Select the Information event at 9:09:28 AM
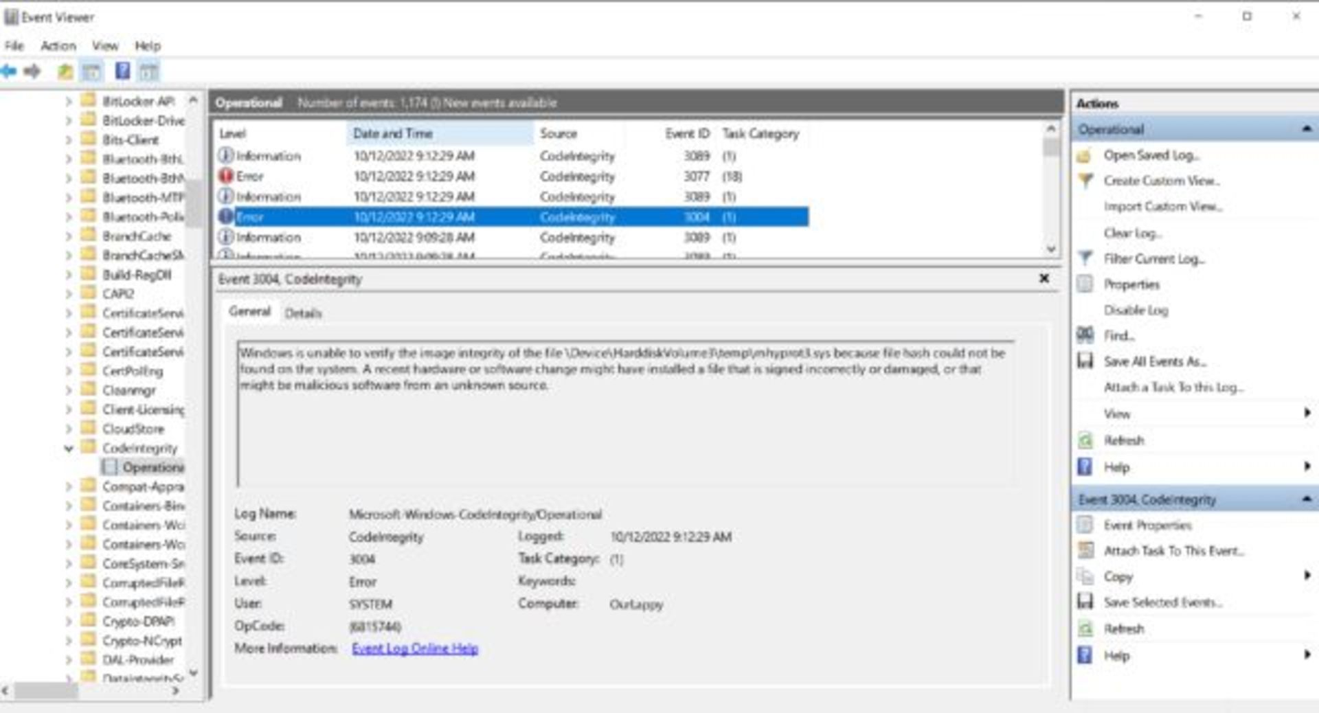 tap(512, 238)
